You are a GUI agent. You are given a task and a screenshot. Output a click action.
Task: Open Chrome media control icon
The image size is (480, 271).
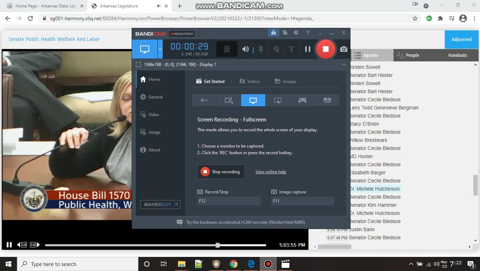click(451, 18)
